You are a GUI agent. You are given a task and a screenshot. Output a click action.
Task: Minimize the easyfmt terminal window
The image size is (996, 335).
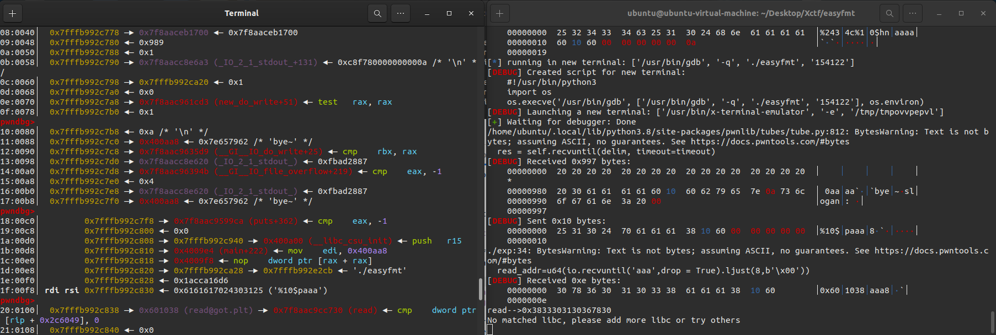tap(939, 13)
